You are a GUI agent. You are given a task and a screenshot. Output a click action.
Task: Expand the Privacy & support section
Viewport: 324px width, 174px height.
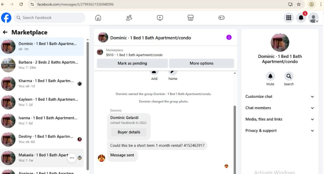tap(280, 131)
